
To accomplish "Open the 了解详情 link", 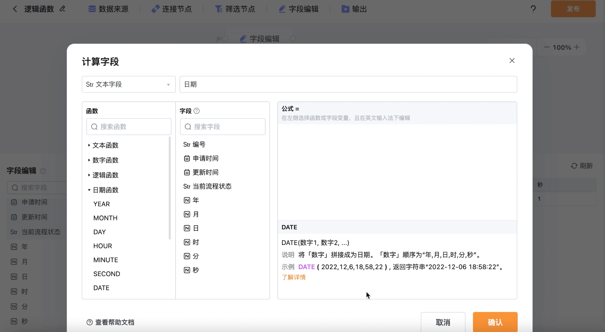I will tap(294, 277).
